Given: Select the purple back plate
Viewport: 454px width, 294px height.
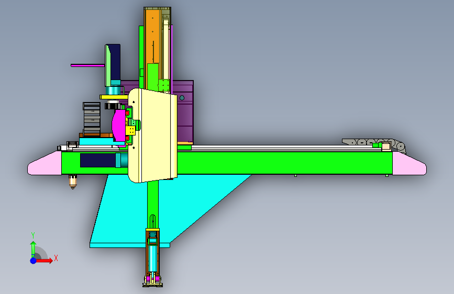Looking at the screenshot, I should pyautogui.click(x=185, y=112).
